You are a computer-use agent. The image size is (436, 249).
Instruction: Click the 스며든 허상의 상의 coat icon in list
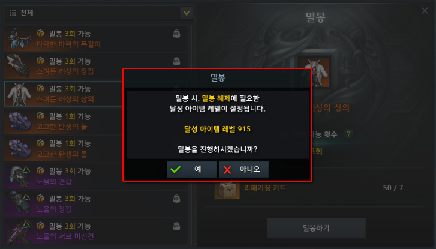coord(19,94)
